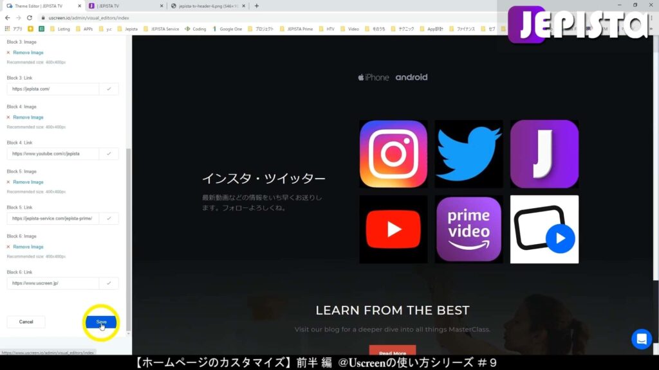This screenshot has height=370, width=659.
Task: Remove Image for Block 6
Action: 25,247
